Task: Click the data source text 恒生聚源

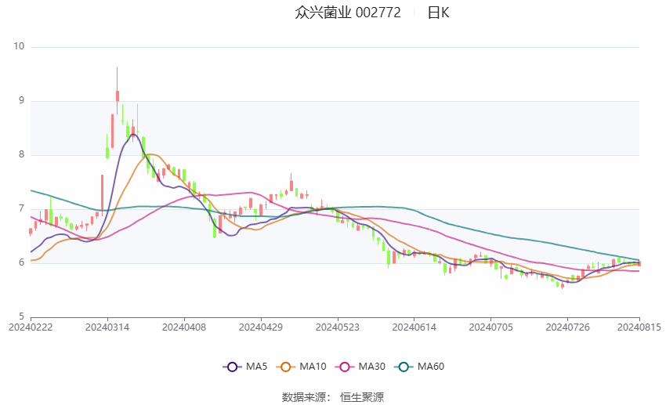Action: coord(362,397)
